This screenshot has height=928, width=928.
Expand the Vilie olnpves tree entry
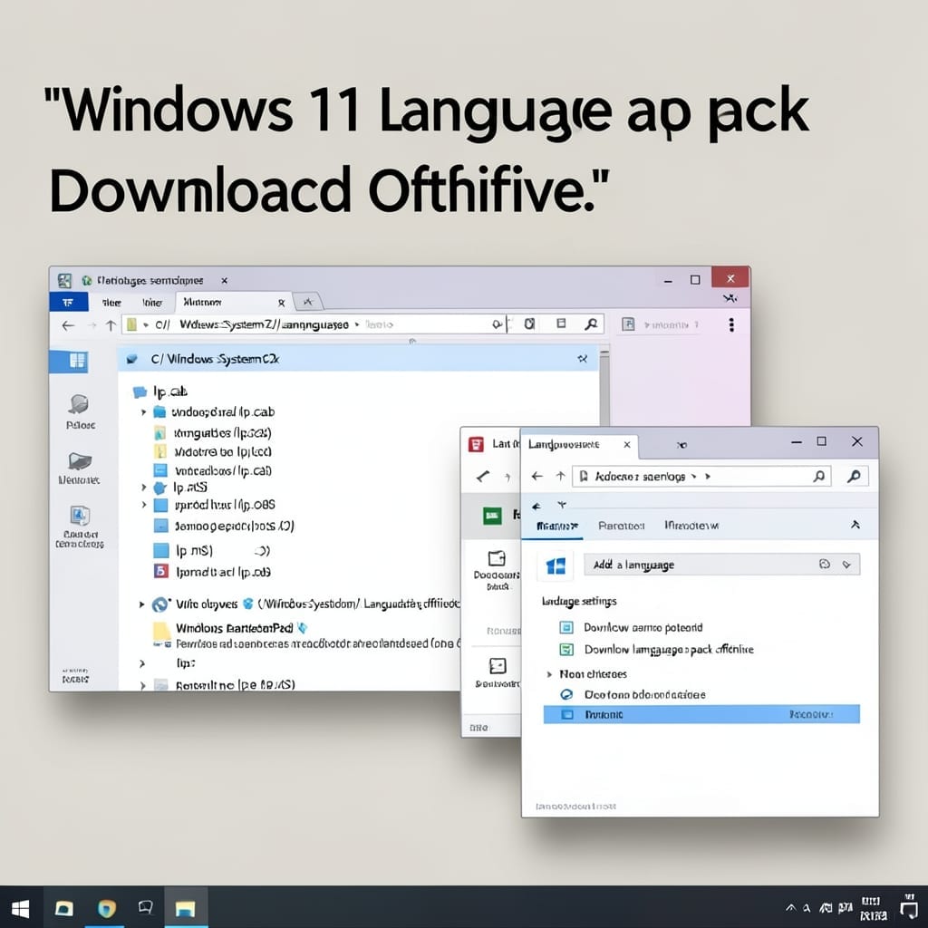141,604
